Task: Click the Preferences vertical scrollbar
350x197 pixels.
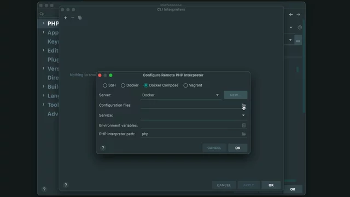Action: 304,67
